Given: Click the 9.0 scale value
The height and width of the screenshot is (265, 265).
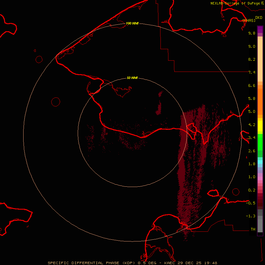Looking at the screenshot, I should (252, 46).
